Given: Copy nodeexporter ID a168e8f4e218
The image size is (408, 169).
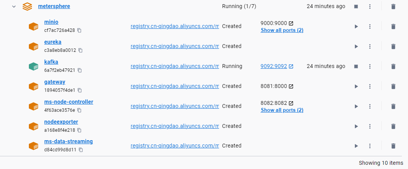Looking at the screenshot, I should [80, 130].
